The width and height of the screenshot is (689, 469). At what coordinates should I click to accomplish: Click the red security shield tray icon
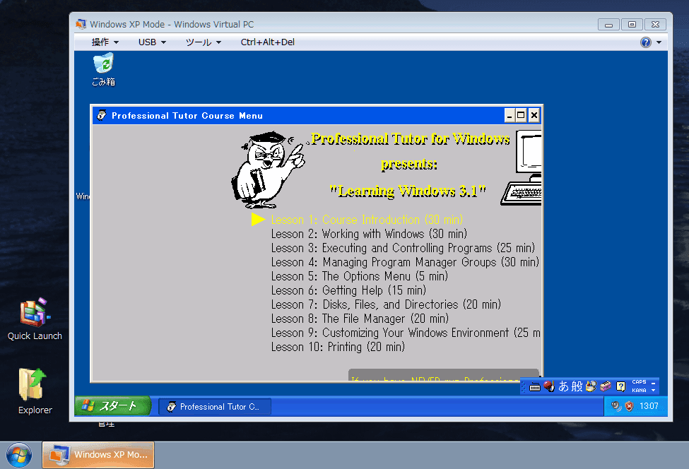pos(629,406)
